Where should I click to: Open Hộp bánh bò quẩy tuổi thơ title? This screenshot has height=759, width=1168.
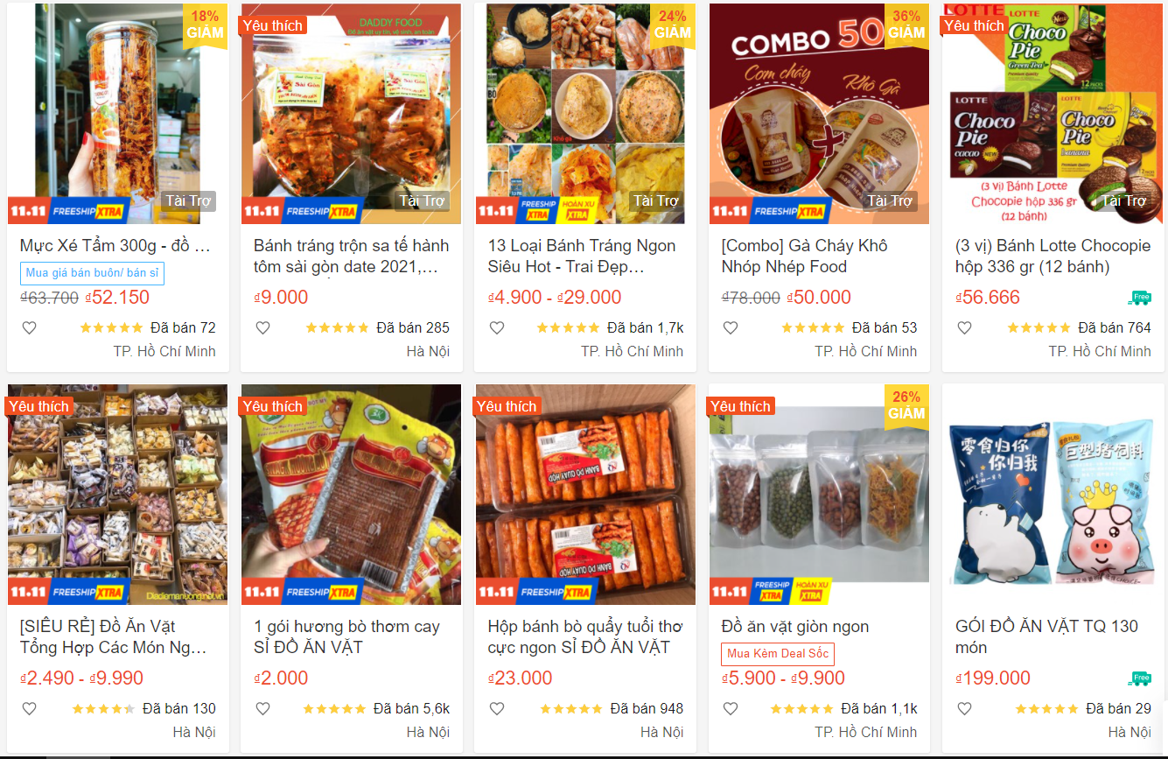584,637
